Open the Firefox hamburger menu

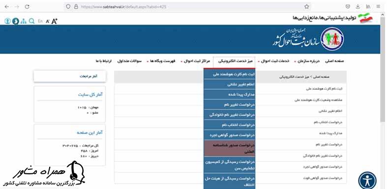tap(378, 7)
